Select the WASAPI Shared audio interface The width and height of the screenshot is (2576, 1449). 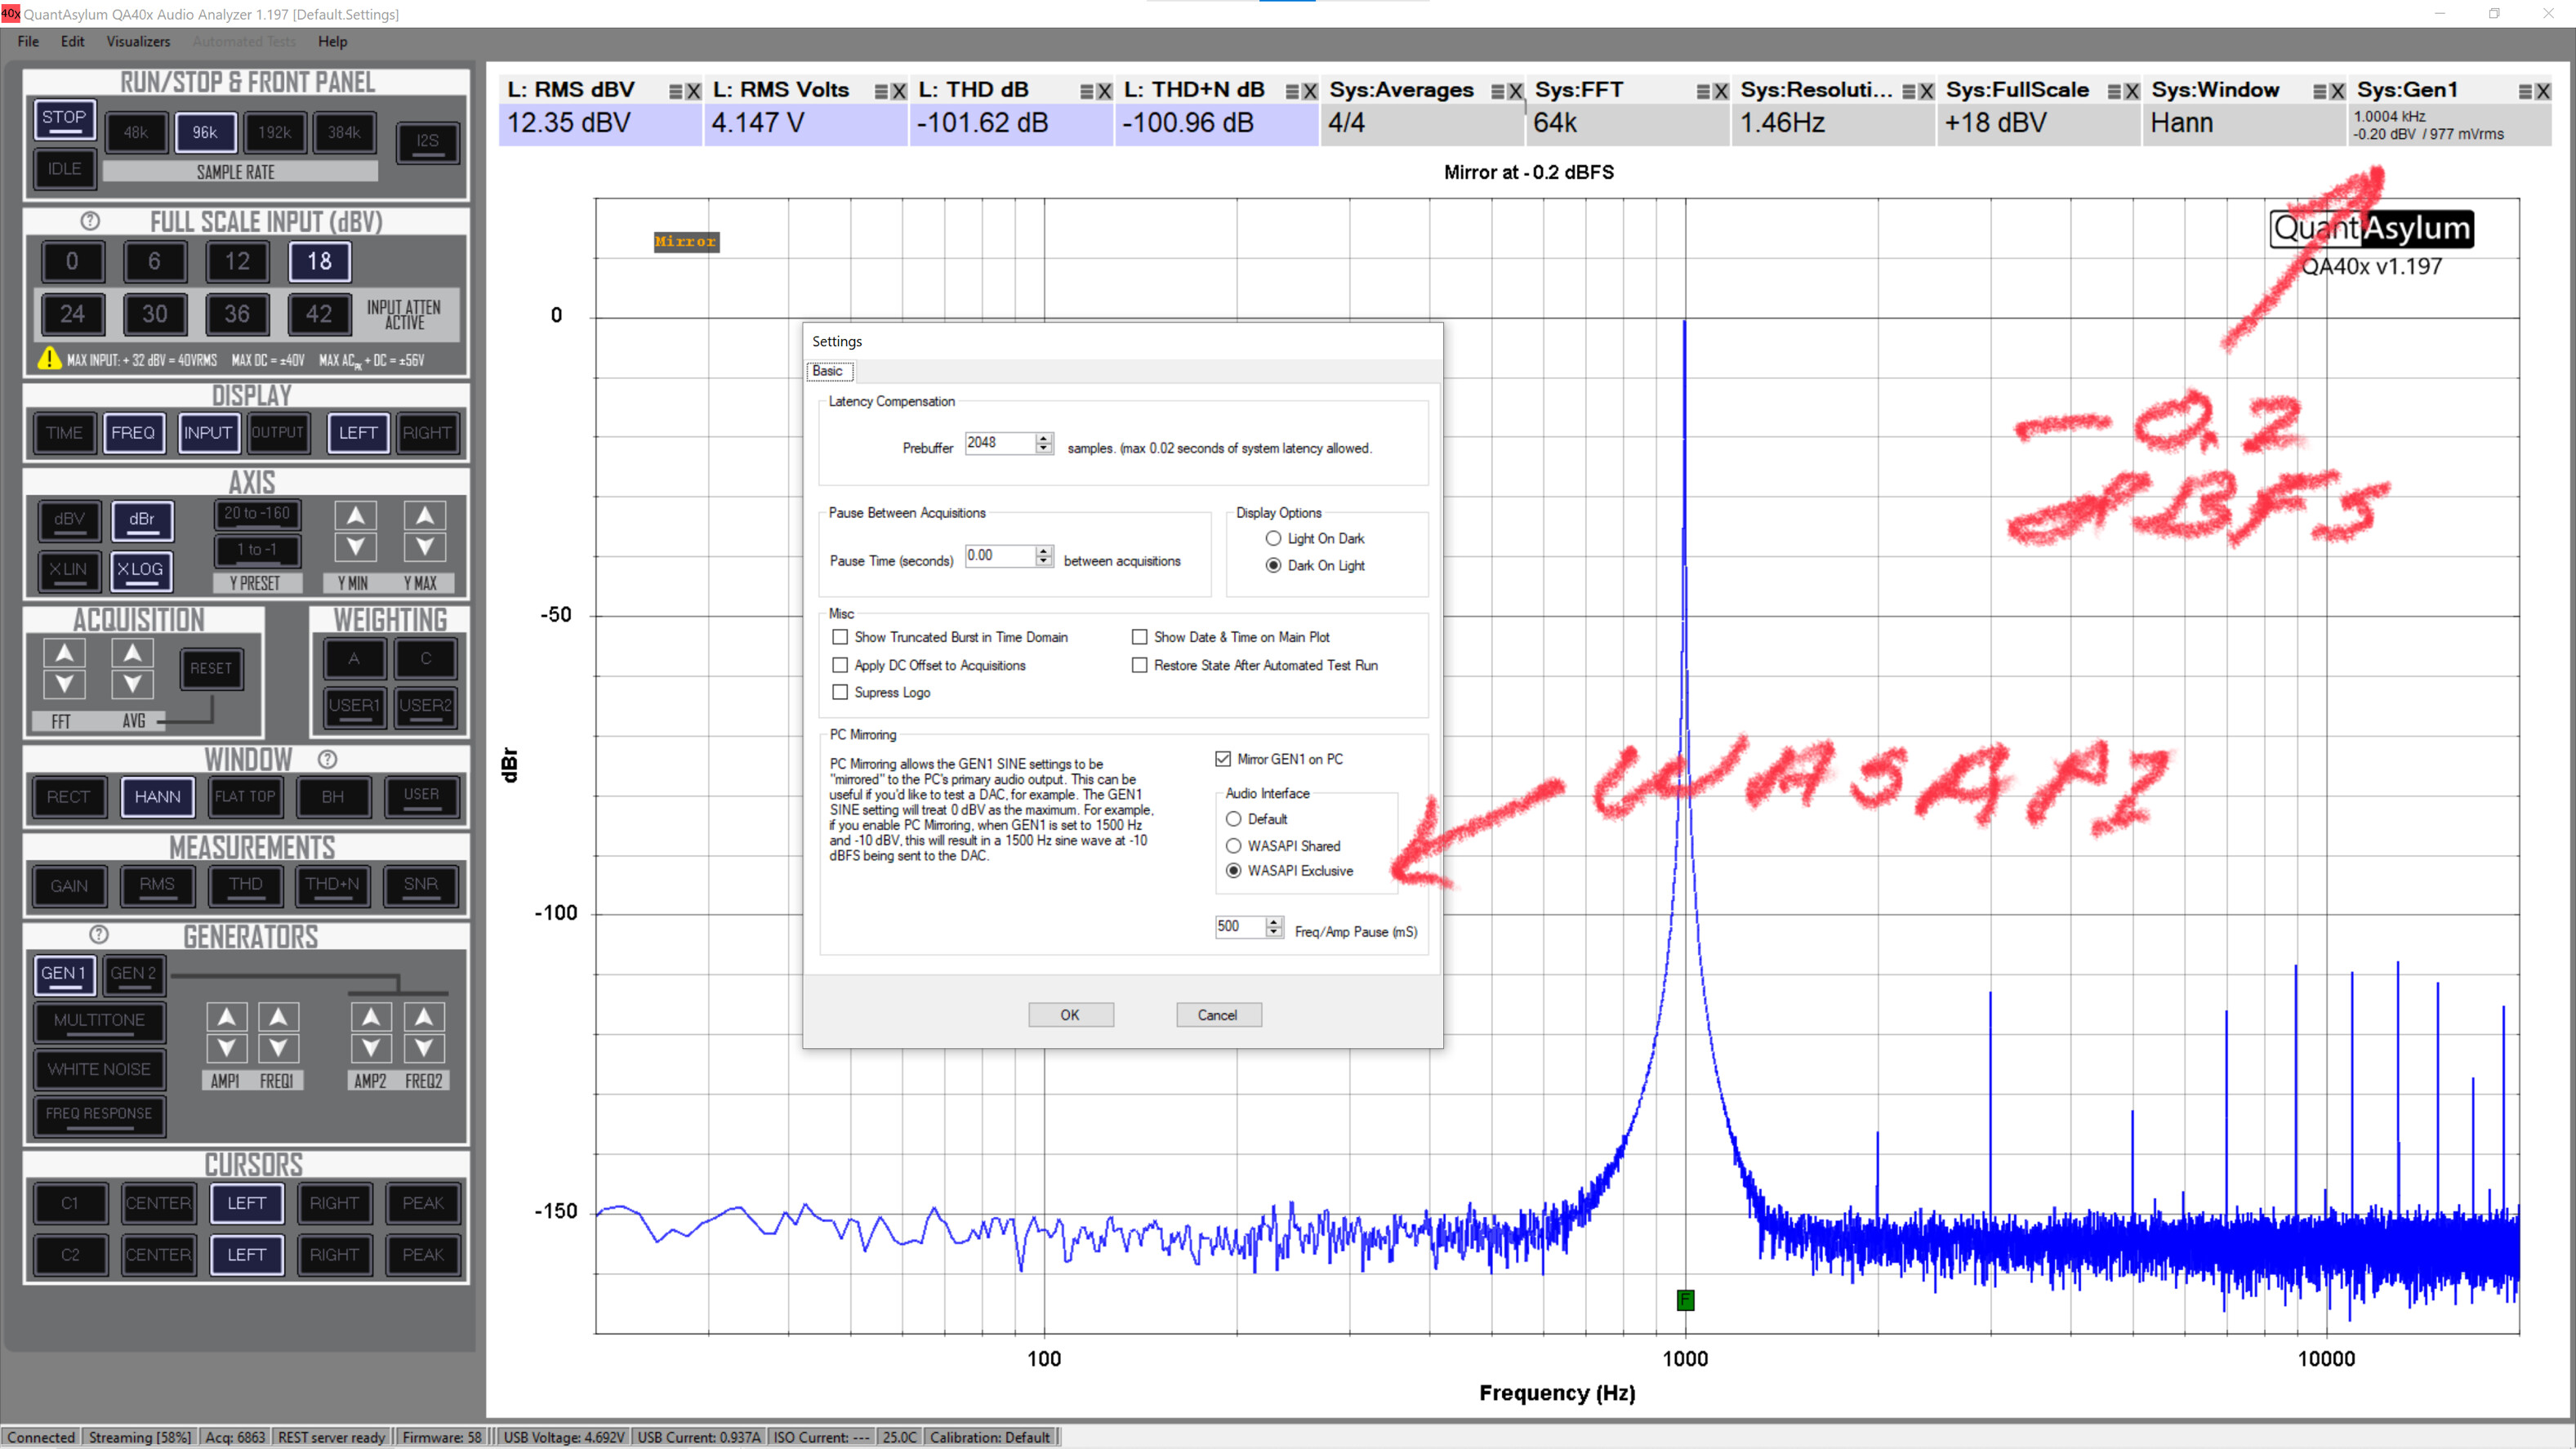tap(1234, 846)
